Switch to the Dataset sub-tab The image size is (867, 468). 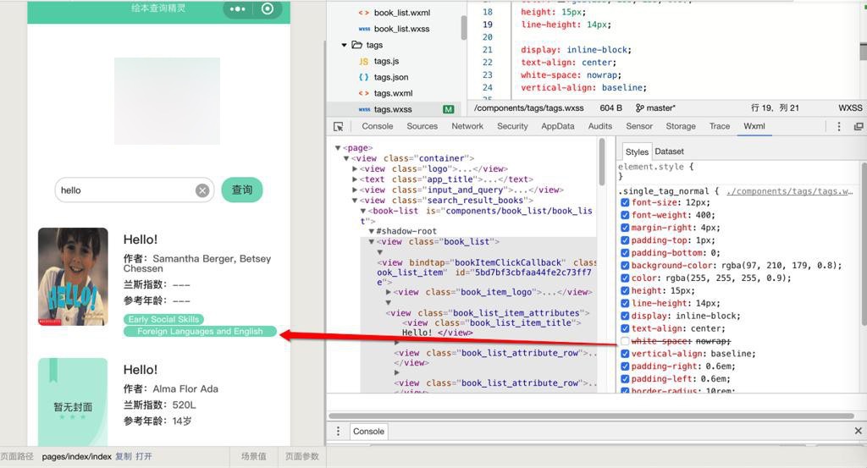(669, 151)
